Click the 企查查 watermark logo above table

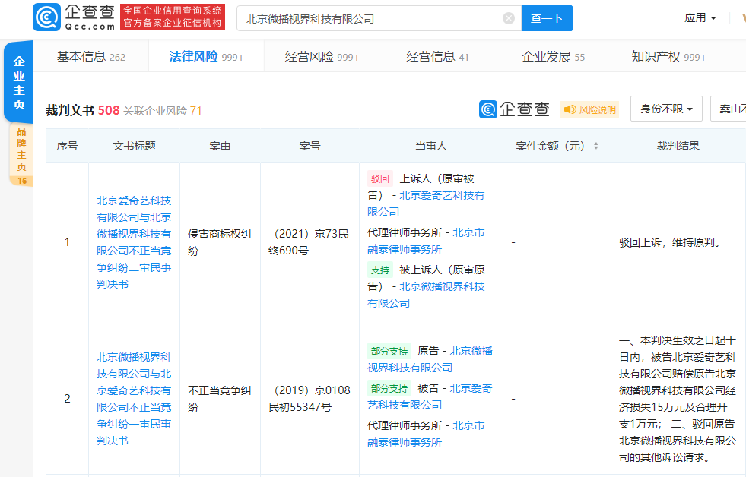point(514,109)
